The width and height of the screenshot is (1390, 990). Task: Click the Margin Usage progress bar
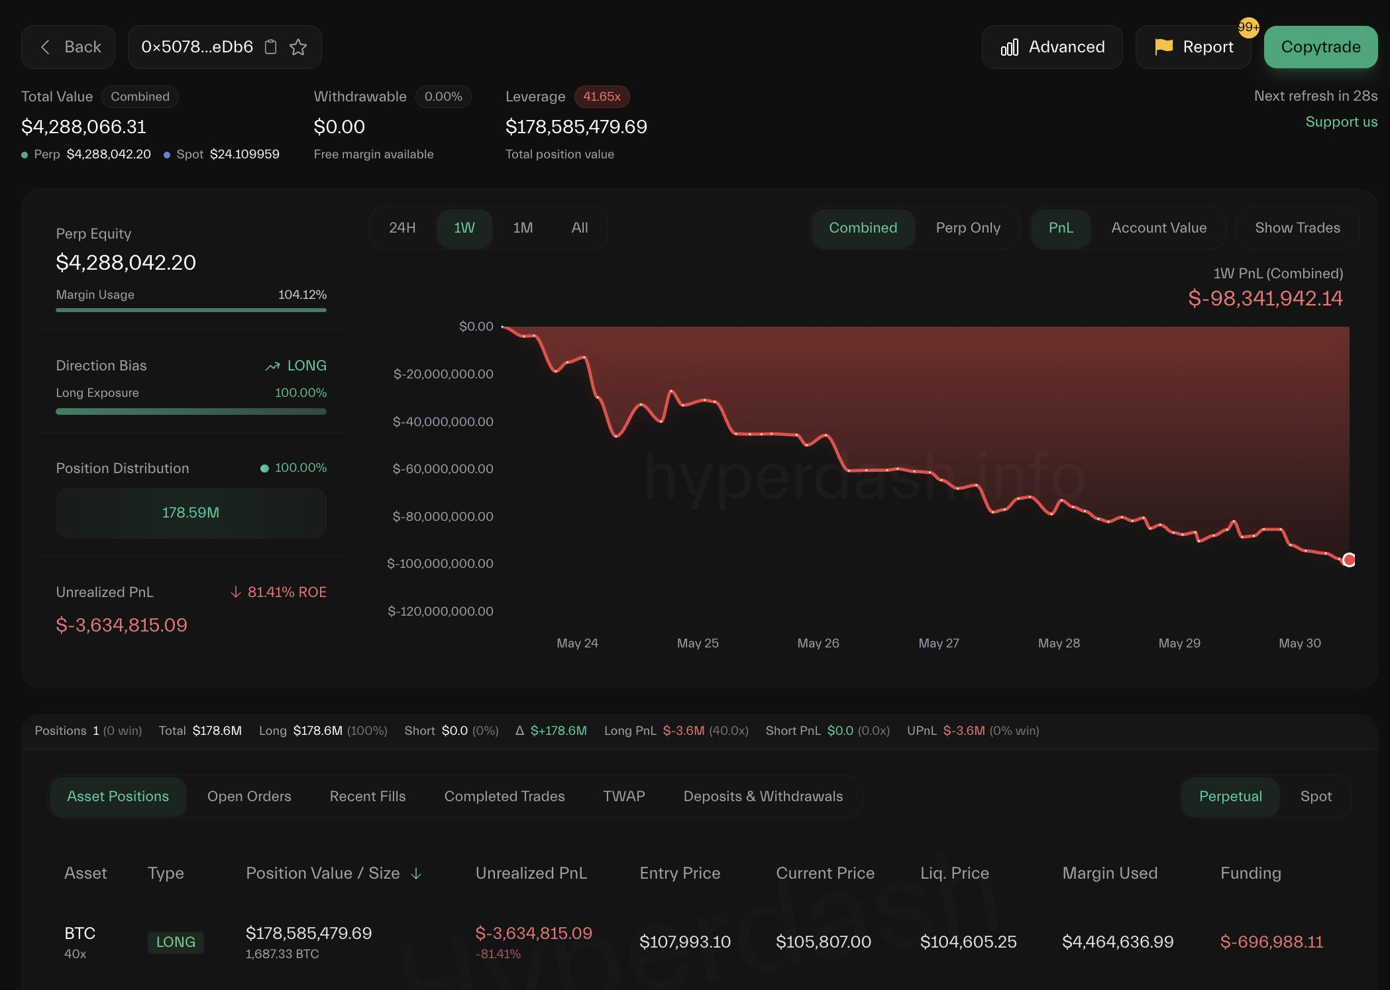(x=191, y=309)
